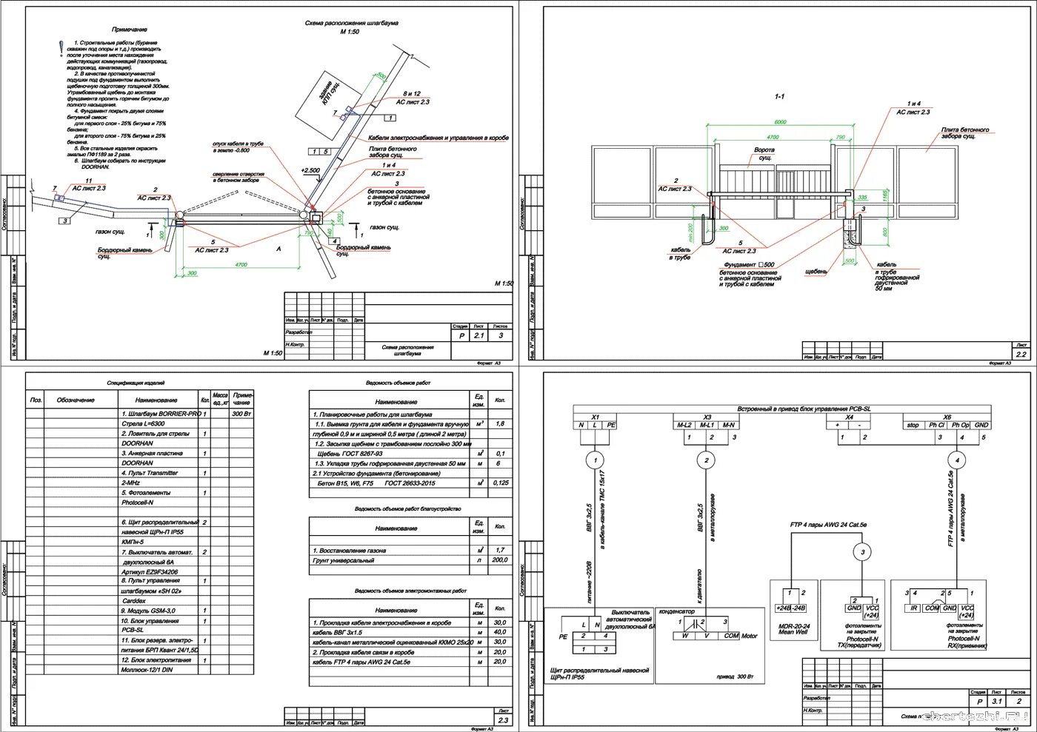
Task: Click the 'X1' terminal block label
Action: pyautogui.click(x=596, y=417)
